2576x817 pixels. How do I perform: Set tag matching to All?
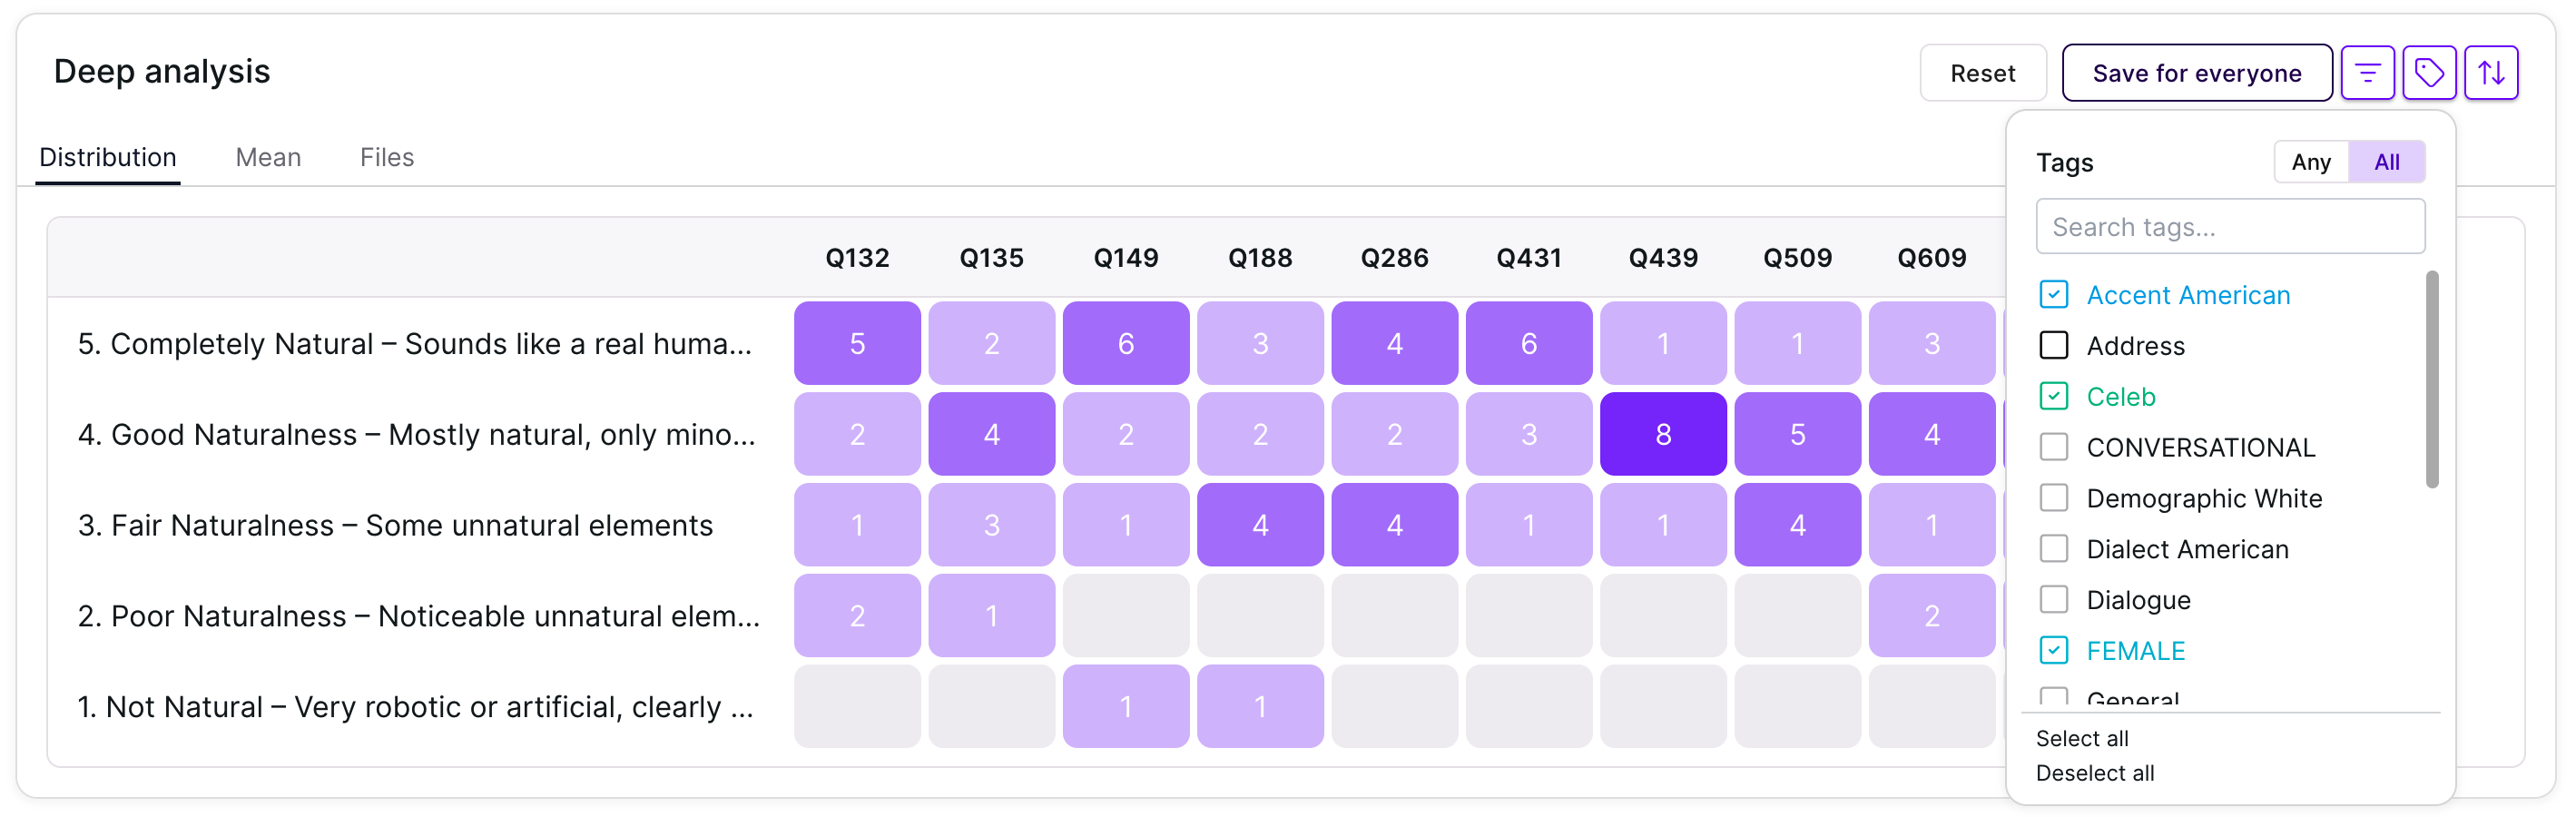pyautogui.click(x=2387, y=162)
